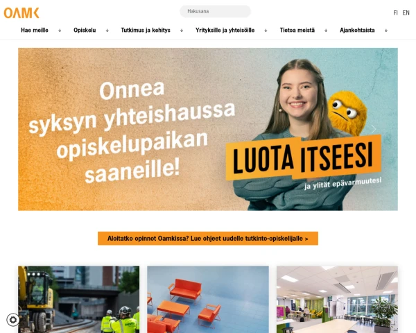Click the OAMK logo
This screenshot has height=333, width=416.
coord(21,12)
